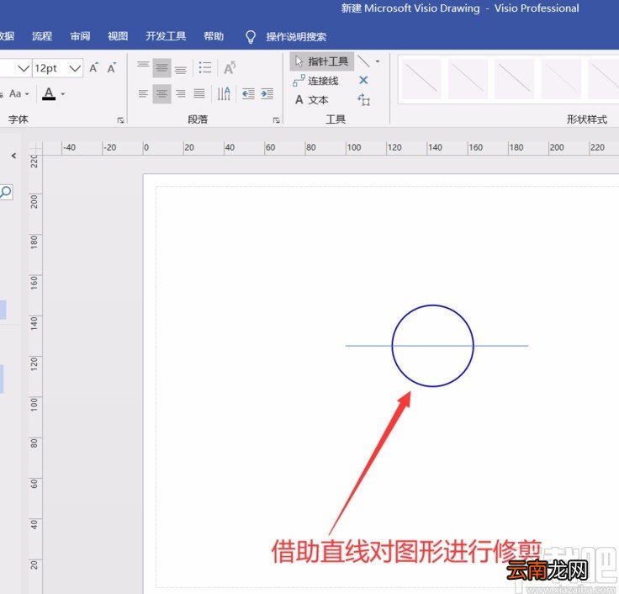Open the 开发工具 tab
Image resolution: width=619 pixels, height=594 pixels.
pos(166,36)
